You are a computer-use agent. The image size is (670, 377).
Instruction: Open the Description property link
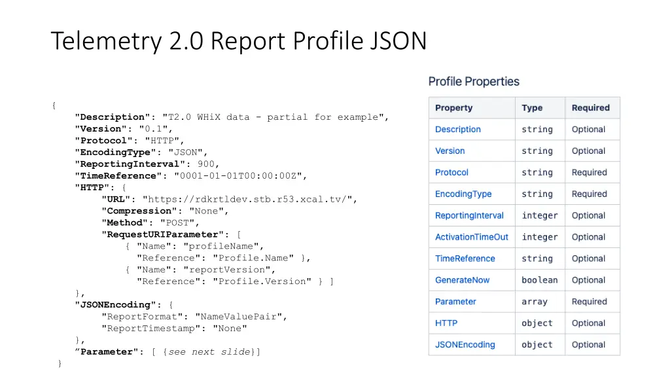pyautogui.click(x=457, y=129)
